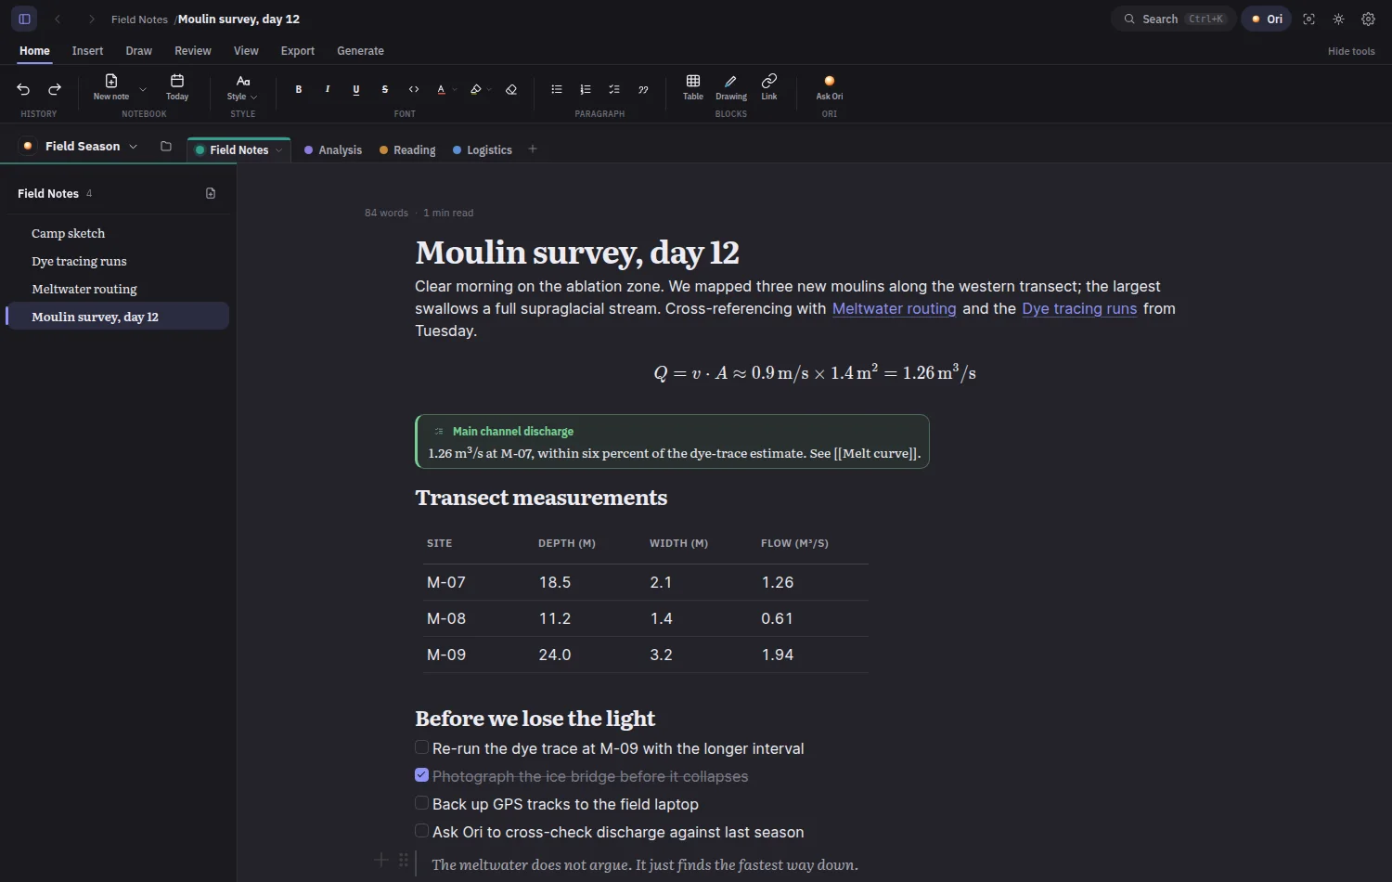Switch to the Reading section tab
1392x882 pixels.
(x=407, y=150)
